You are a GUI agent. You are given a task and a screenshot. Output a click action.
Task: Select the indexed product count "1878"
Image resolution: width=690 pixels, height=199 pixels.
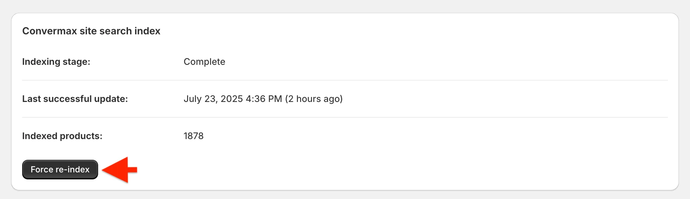coord(193,136)
